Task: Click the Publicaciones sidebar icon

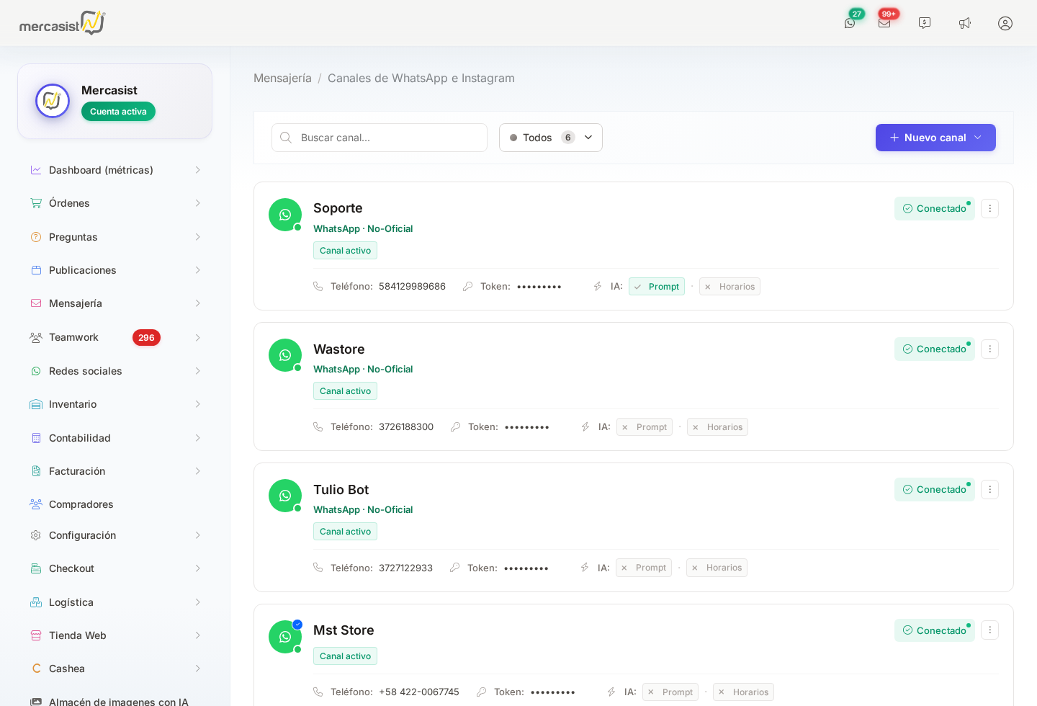Action: click(36, 270)
